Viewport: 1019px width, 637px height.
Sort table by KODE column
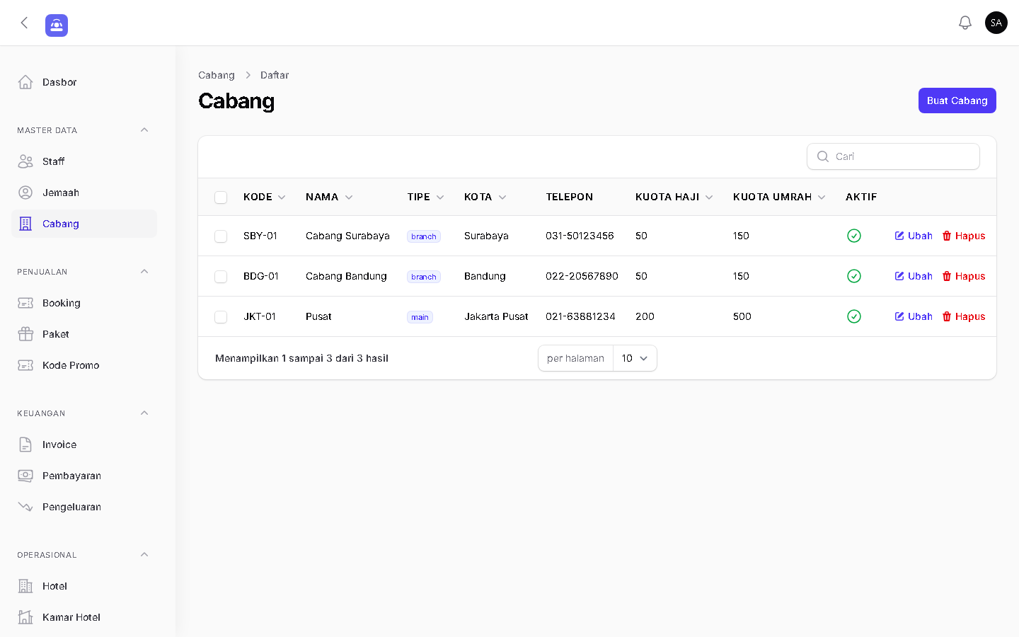(x=265, y=197)
